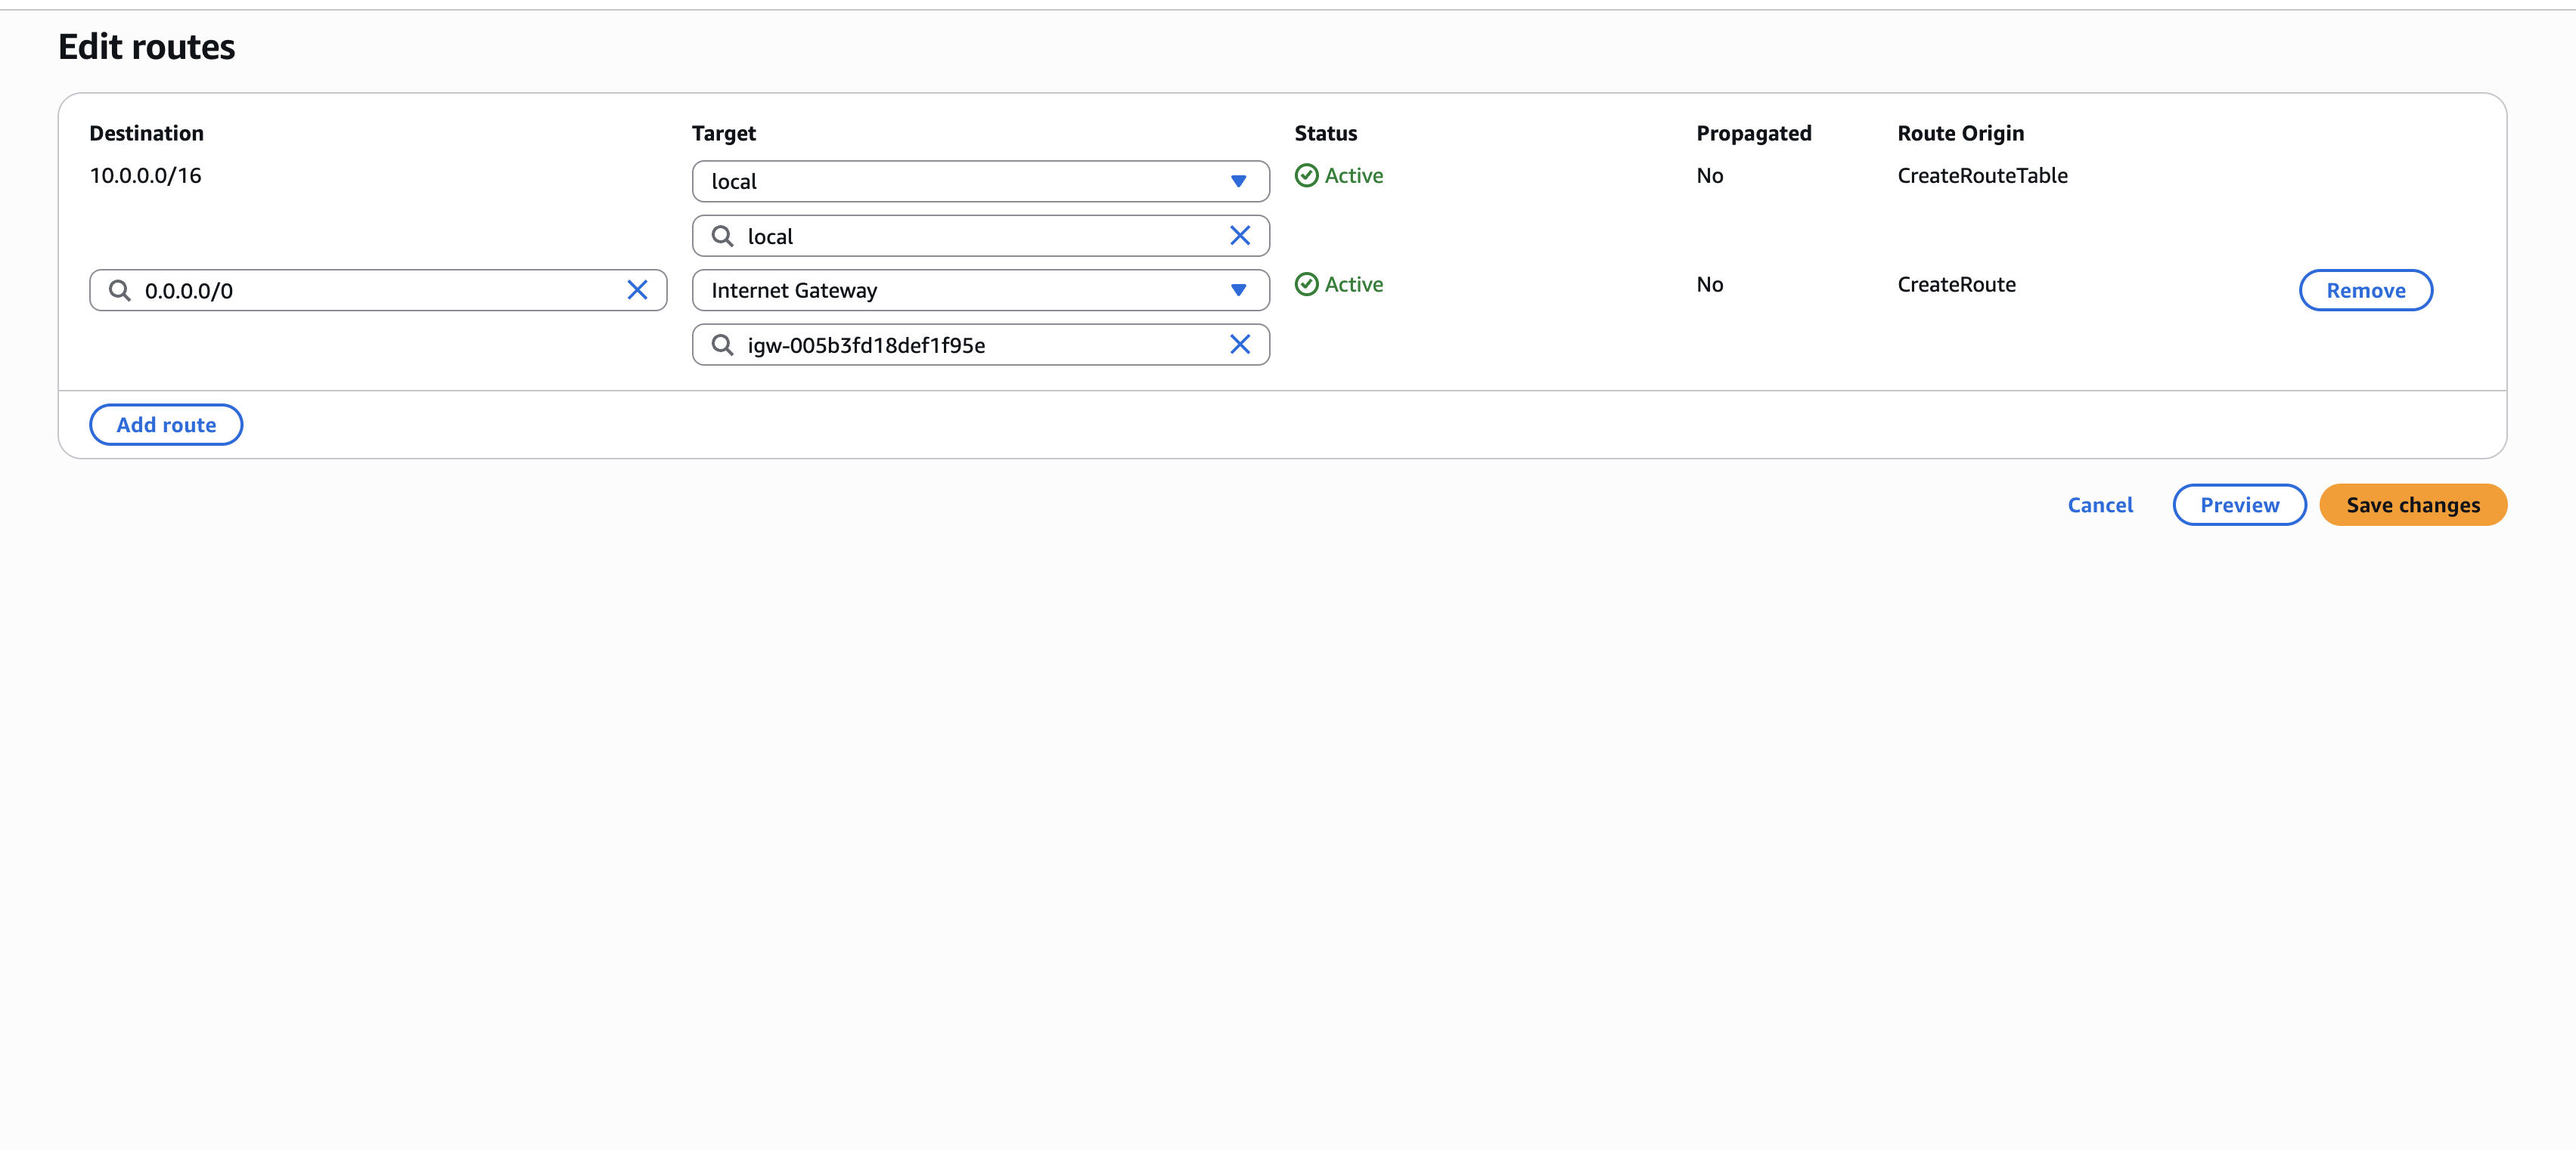Select the 10.0.0.0/16 destination text
Screen dimensions: 2576x1150
(x=146, y=176)
